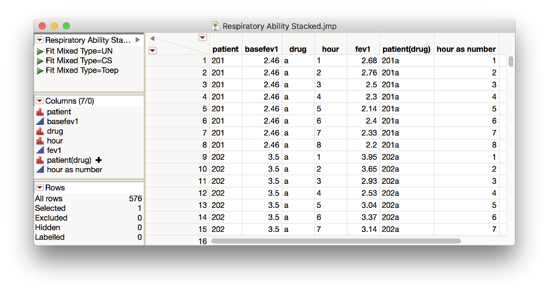
Task: Click the formula plus icon for patient(drug)
Action: (99, 160)
